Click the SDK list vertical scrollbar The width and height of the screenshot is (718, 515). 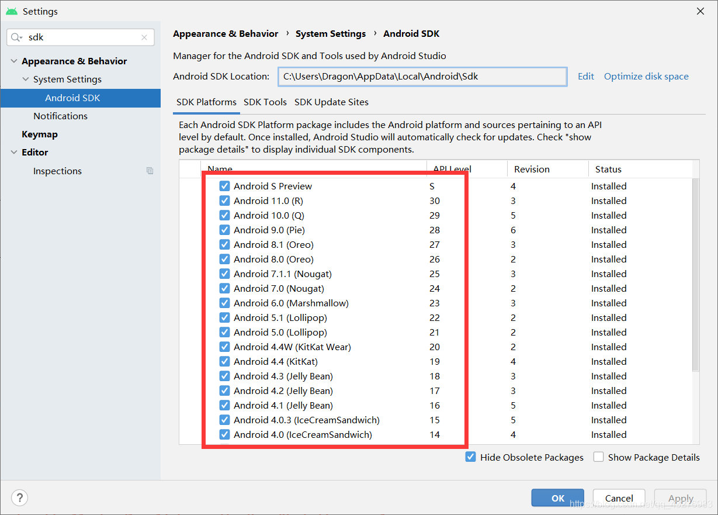click(695, 275)
